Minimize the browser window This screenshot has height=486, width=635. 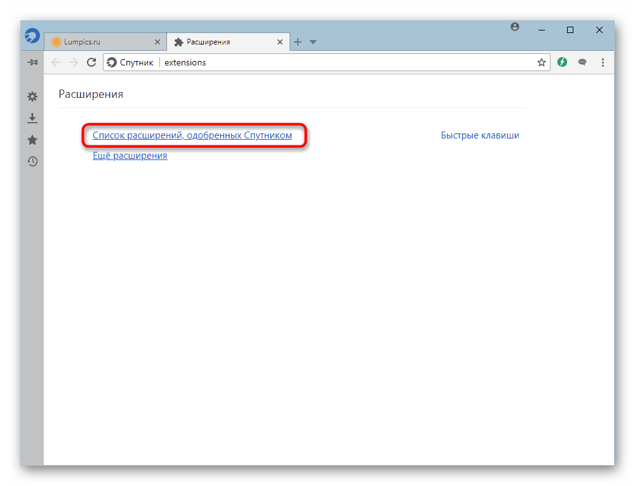click(x=542, y=30)
